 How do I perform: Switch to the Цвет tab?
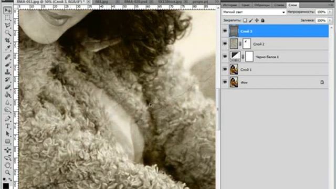pyautogui.click(x=245, y=5)
